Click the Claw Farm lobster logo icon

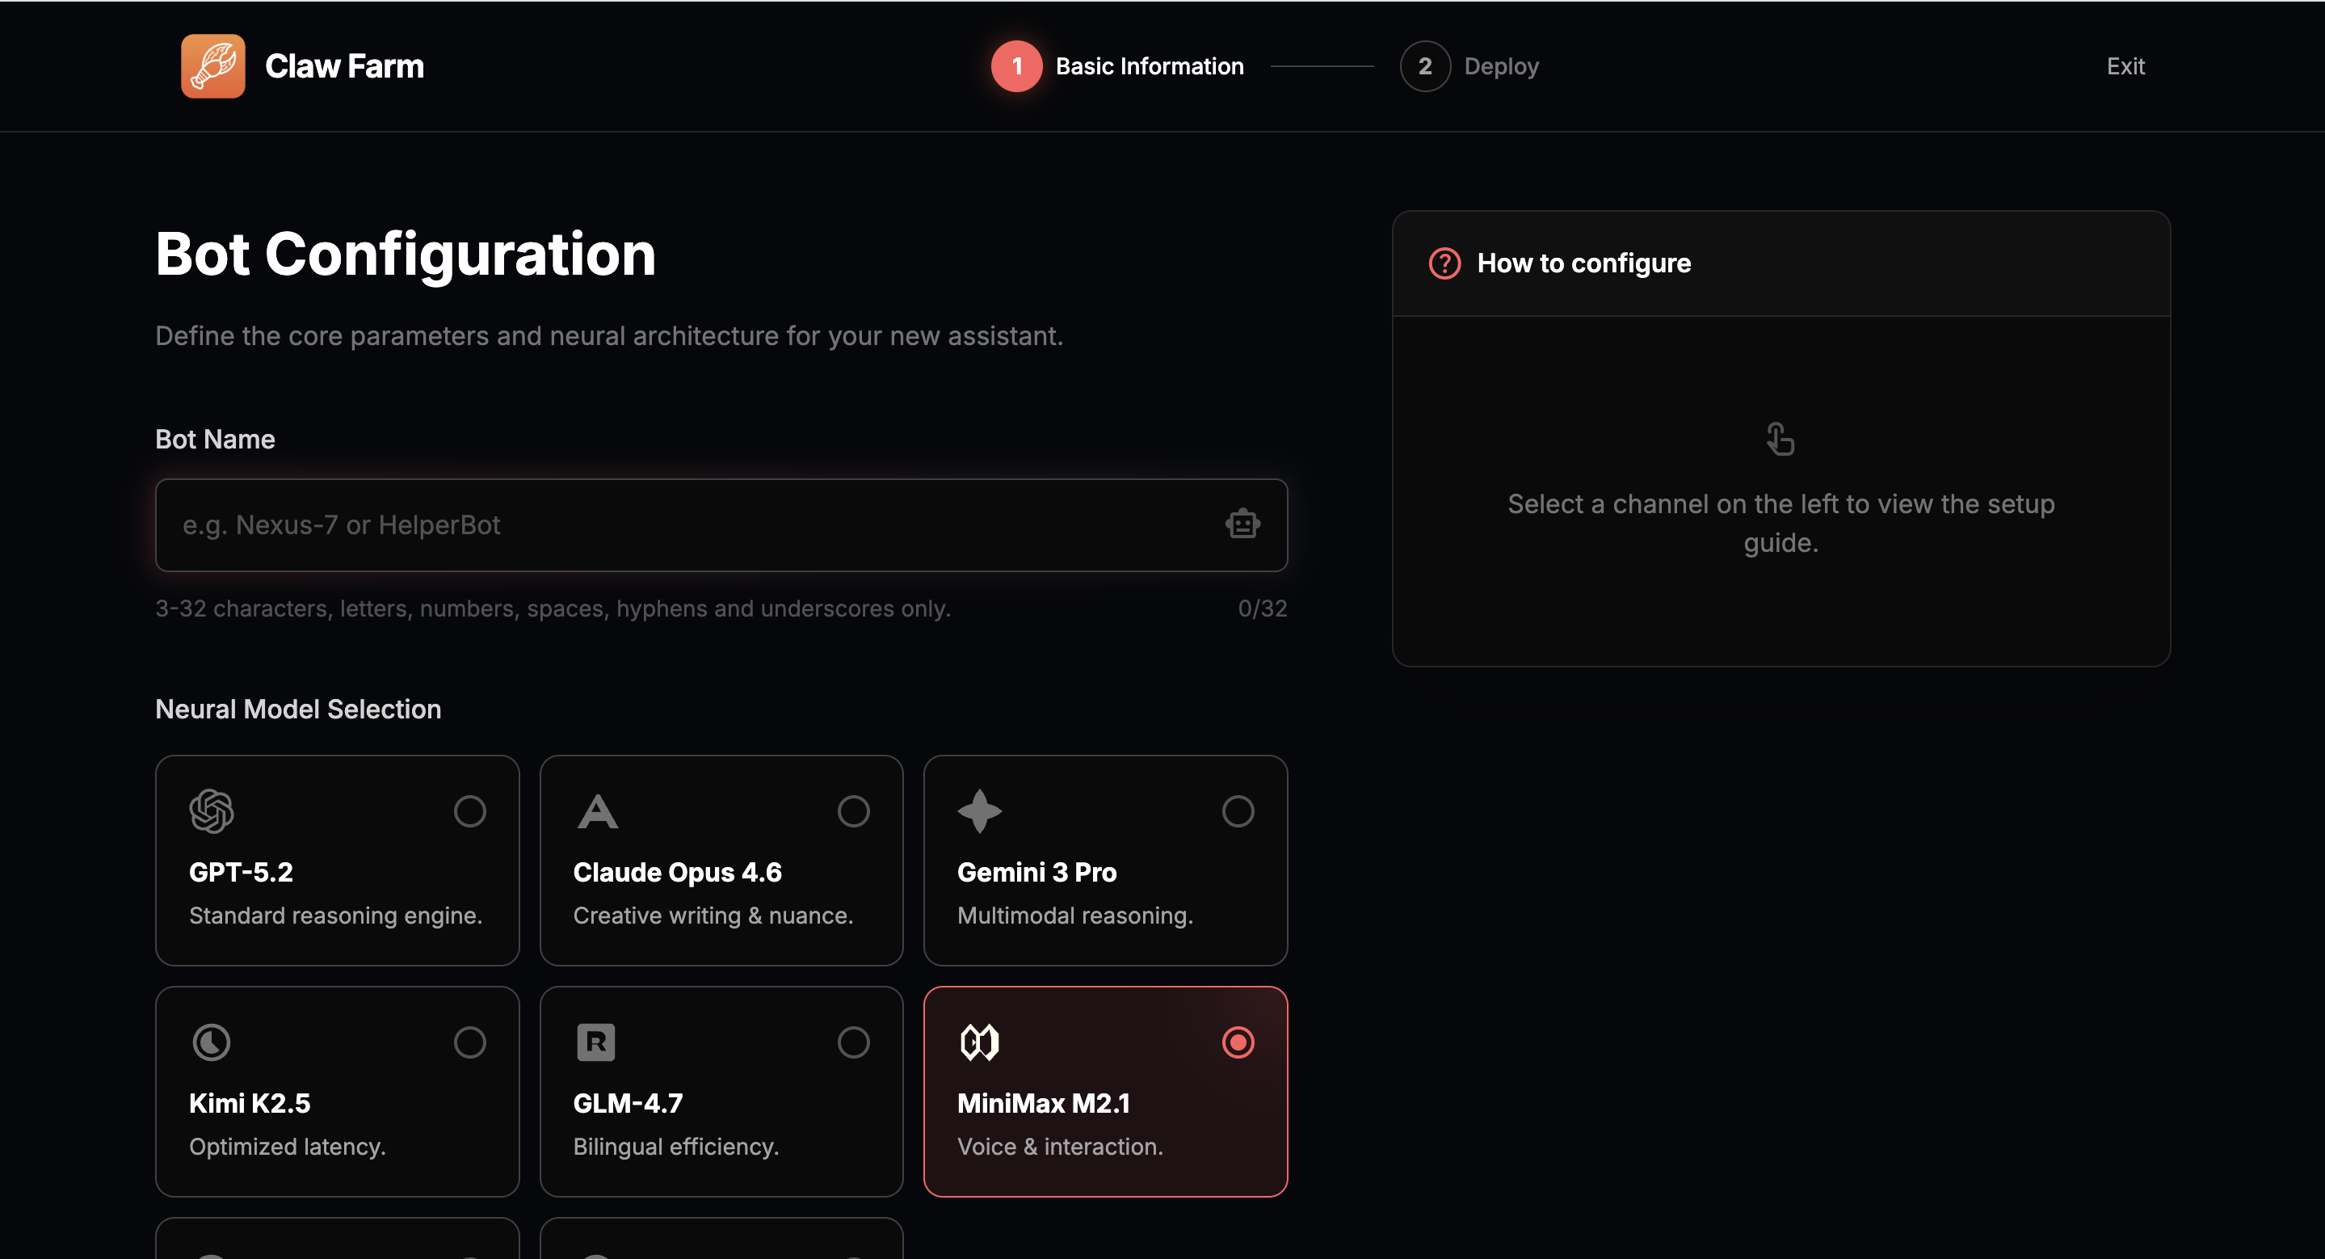212,66
